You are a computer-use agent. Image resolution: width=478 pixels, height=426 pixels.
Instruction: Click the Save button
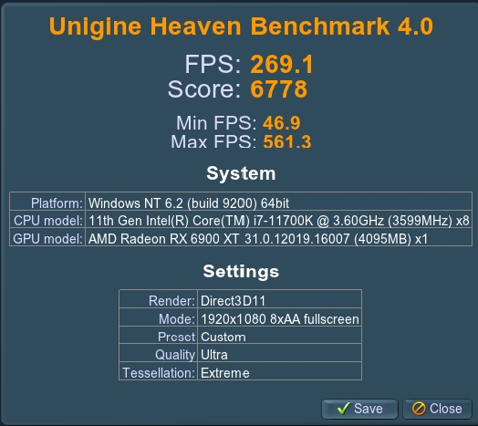359,409
